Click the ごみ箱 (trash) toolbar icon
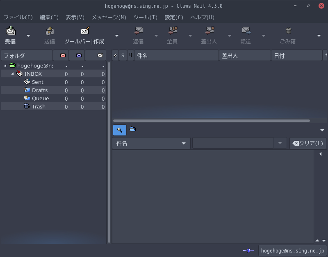Image resolution: width=328 pixels, height=257 pixels. point(289,31)
